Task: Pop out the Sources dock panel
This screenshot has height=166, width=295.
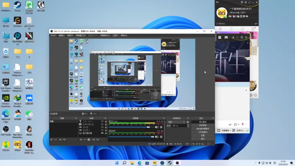Action: coord(105,118)
